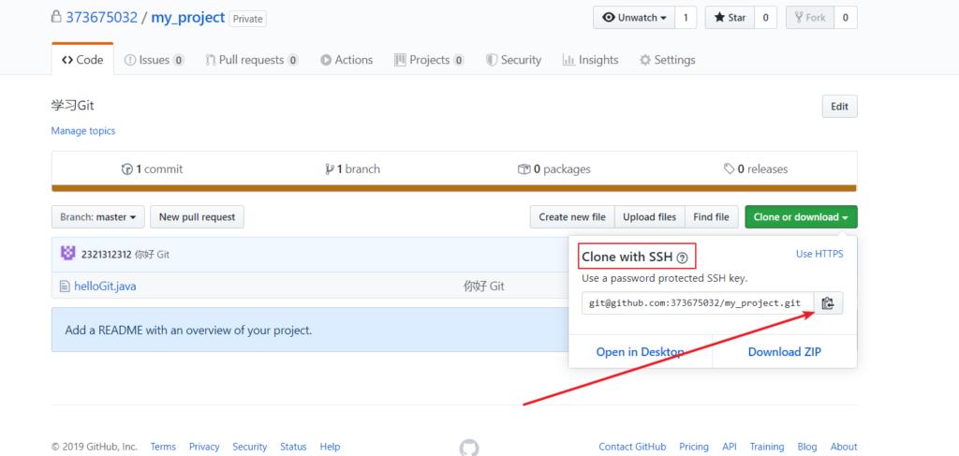This screenshot has width=959, height=456.
Task: Open the Branch: master dropdown
Action: pos(97,217)
